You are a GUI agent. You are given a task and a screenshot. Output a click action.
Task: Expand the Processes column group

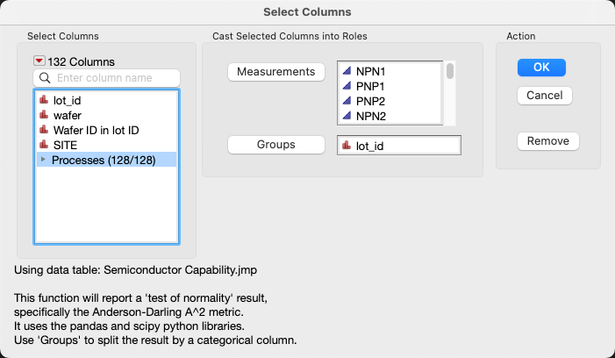point(43,159)
